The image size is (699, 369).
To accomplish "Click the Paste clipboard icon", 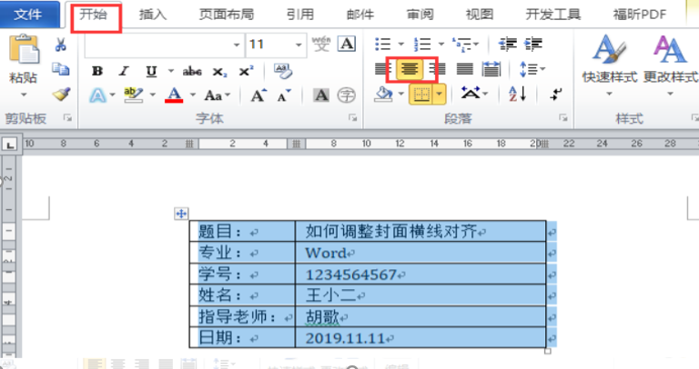I will coord(24,48).
